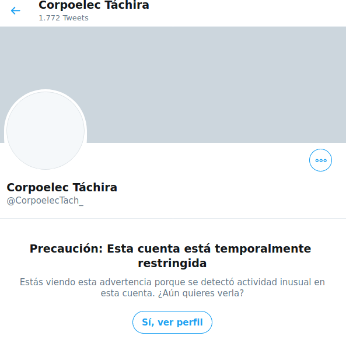This screenshot has height=357, width=346.
Task: Open the empty circular profile avatar
Action: pos(46,131)
